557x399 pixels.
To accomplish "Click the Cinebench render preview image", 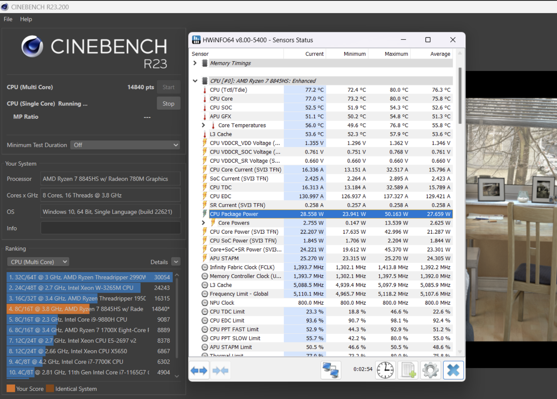I will 511,219.
